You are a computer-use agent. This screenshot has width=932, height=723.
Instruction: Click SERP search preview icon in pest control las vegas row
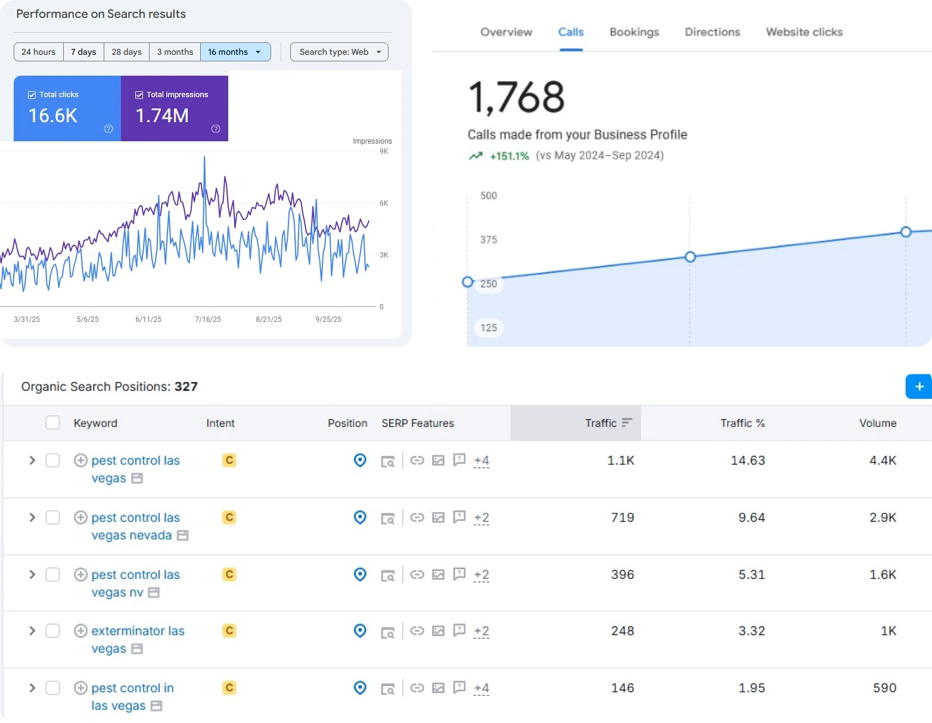pyautogui.click(x=388, y=461)
